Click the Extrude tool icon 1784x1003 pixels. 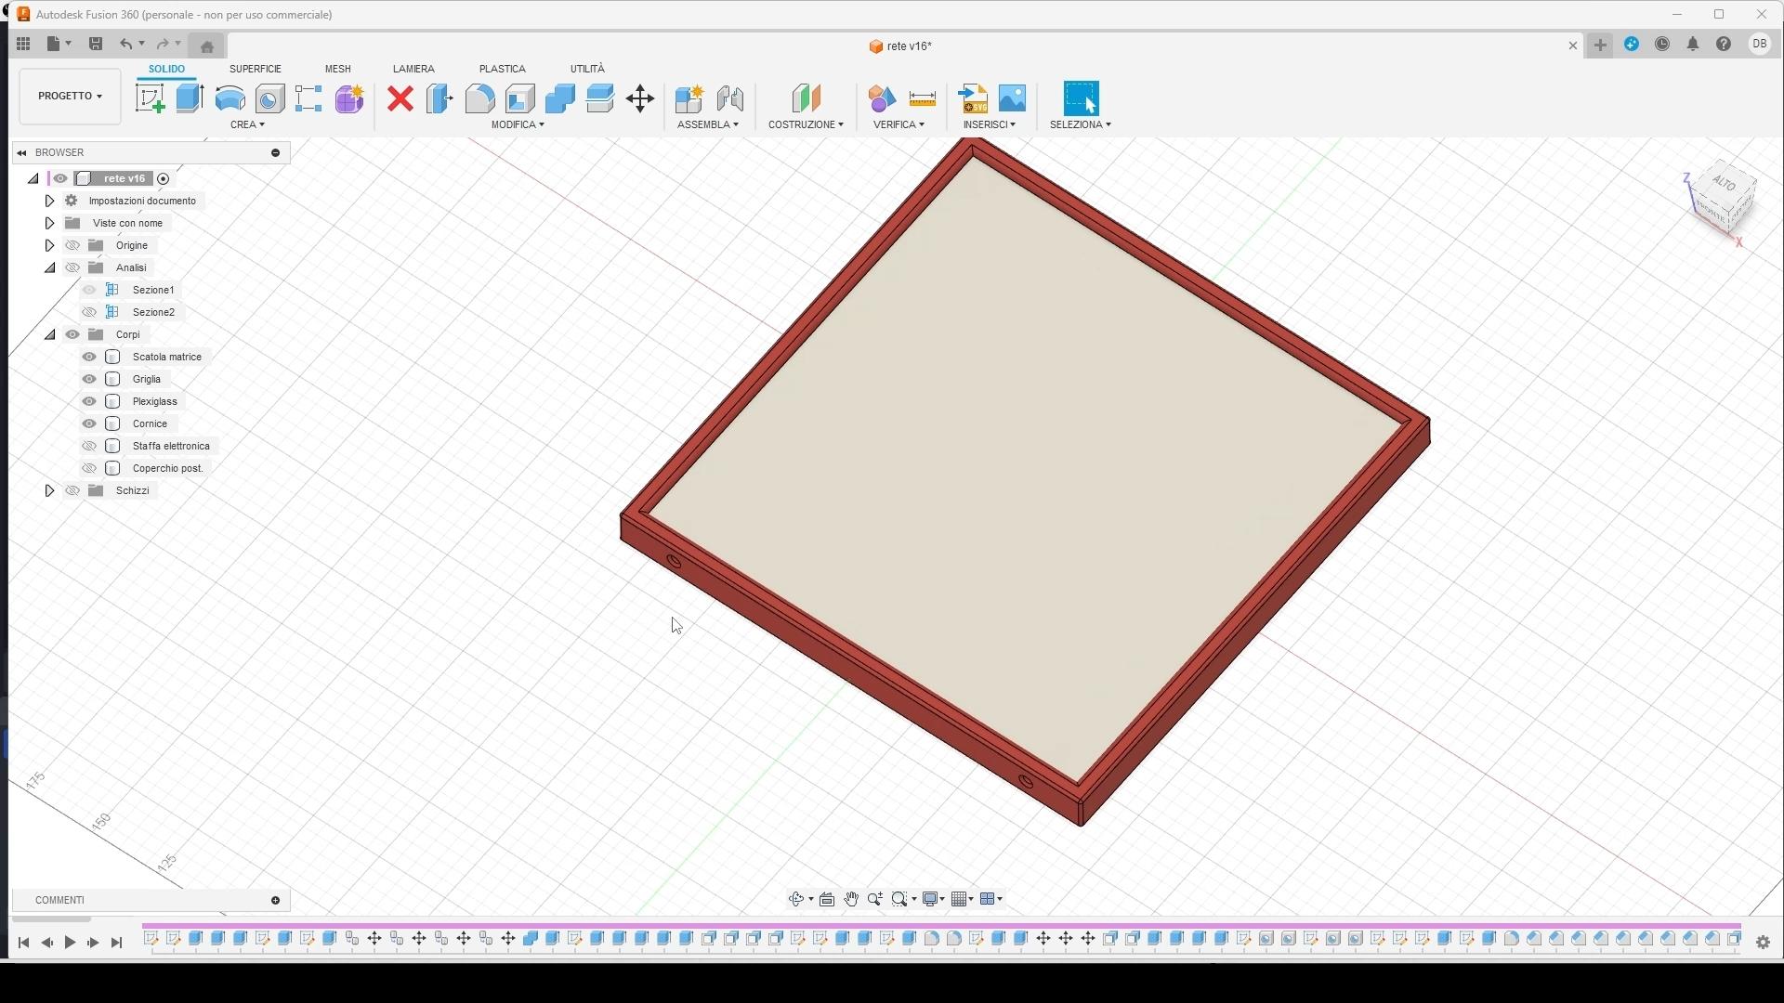click(190, 98)
